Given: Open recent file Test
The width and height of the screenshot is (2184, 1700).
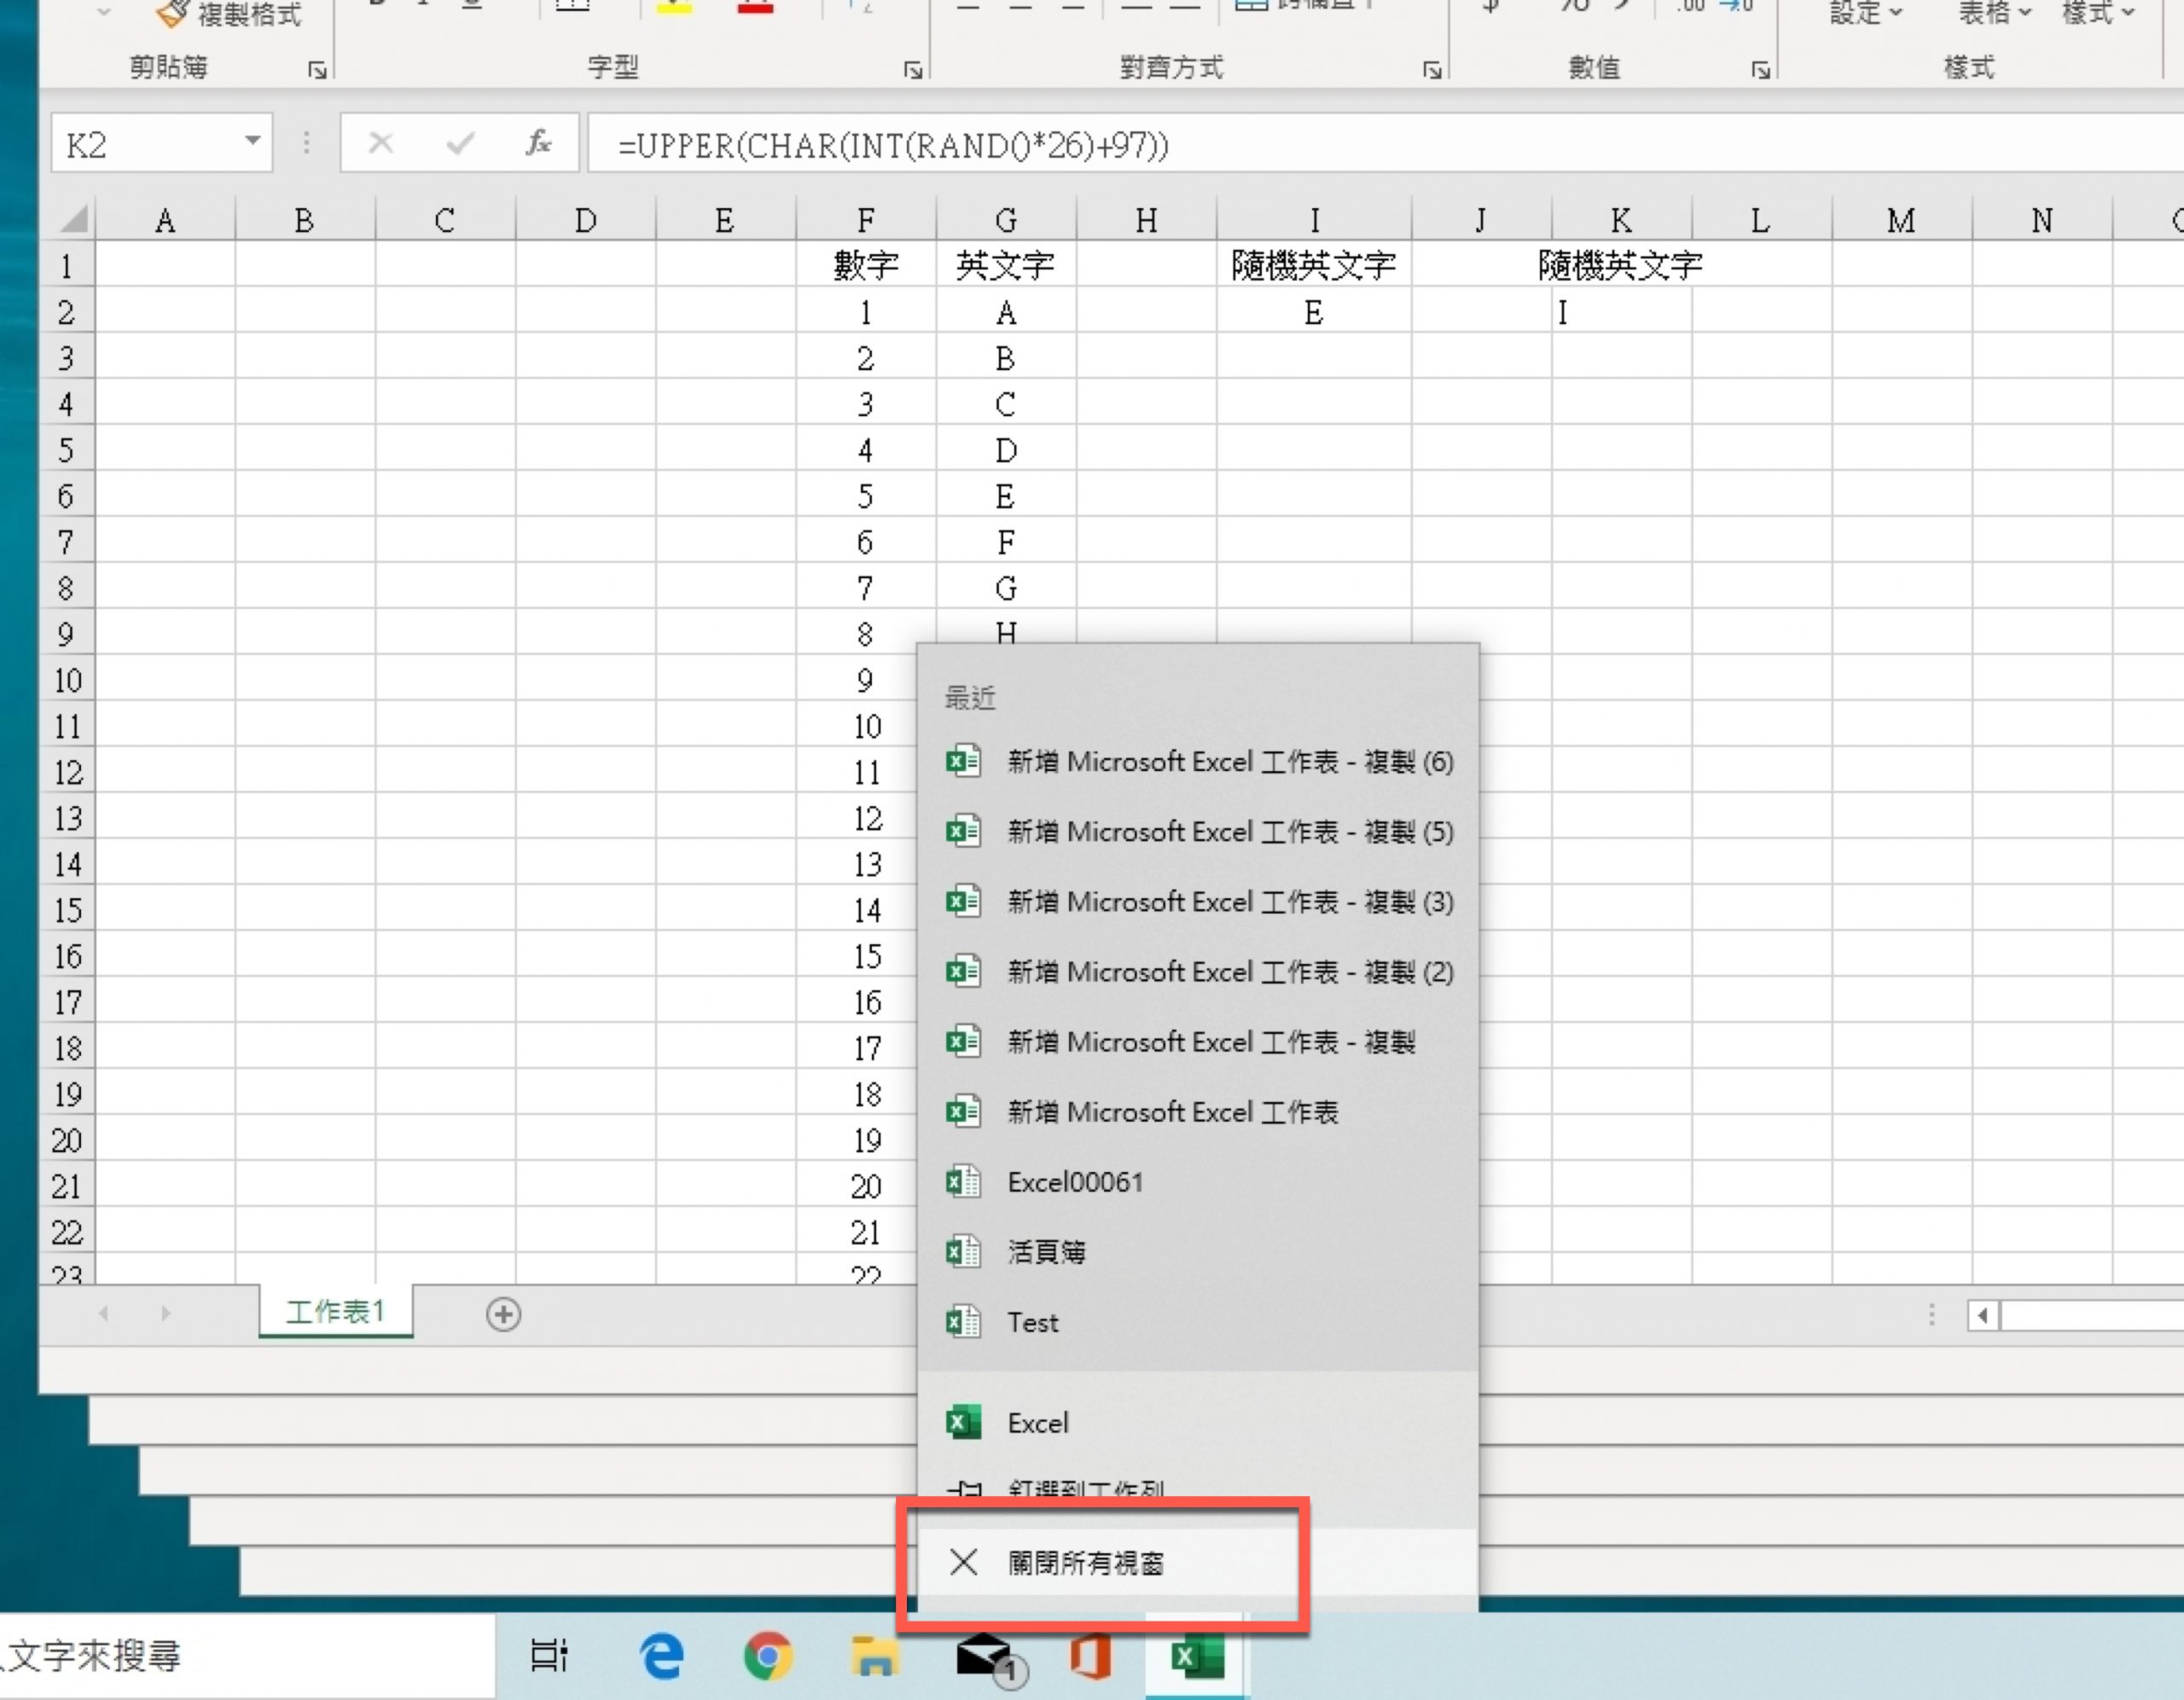Looking at the screenshot, I should (x=1032, y=1322).
